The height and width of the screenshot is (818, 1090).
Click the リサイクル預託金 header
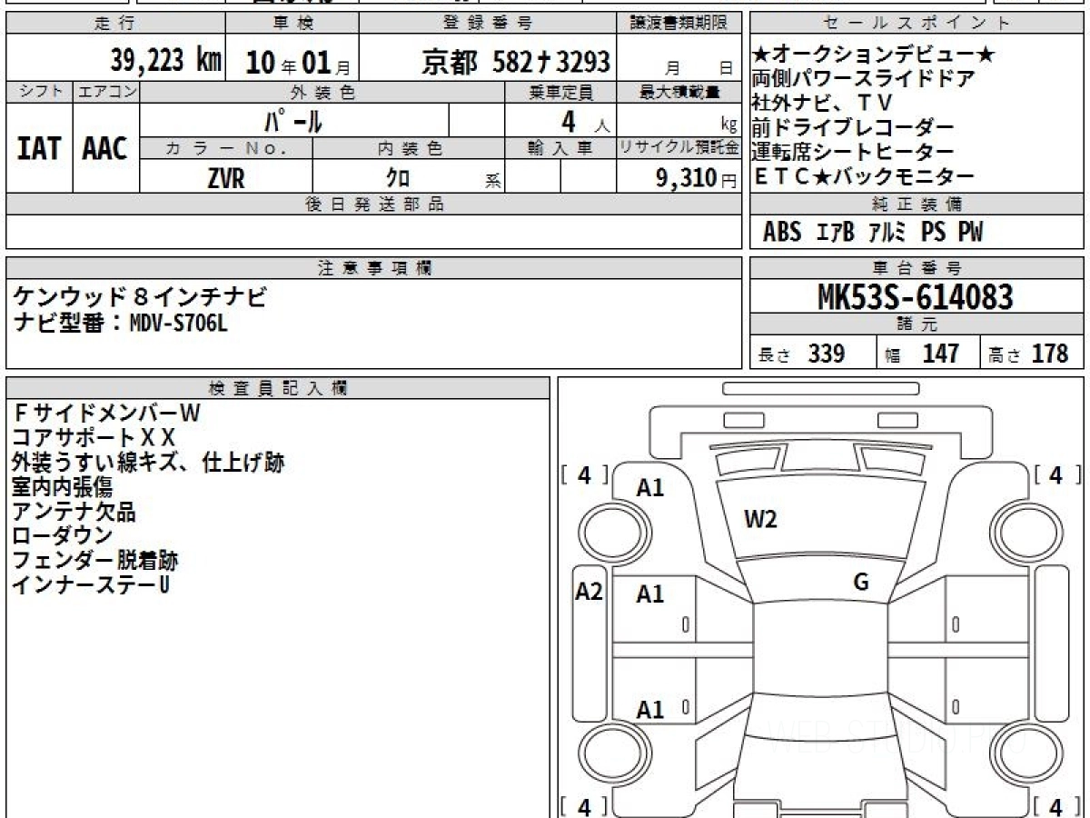tap(679, 148)
